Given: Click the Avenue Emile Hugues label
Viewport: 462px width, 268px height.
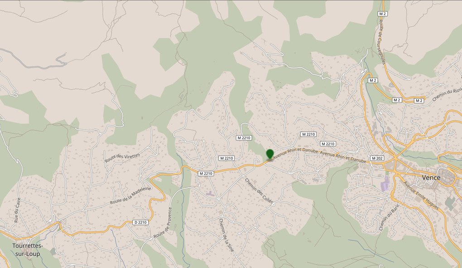Looking at the screenshot, I should [421, 195].
